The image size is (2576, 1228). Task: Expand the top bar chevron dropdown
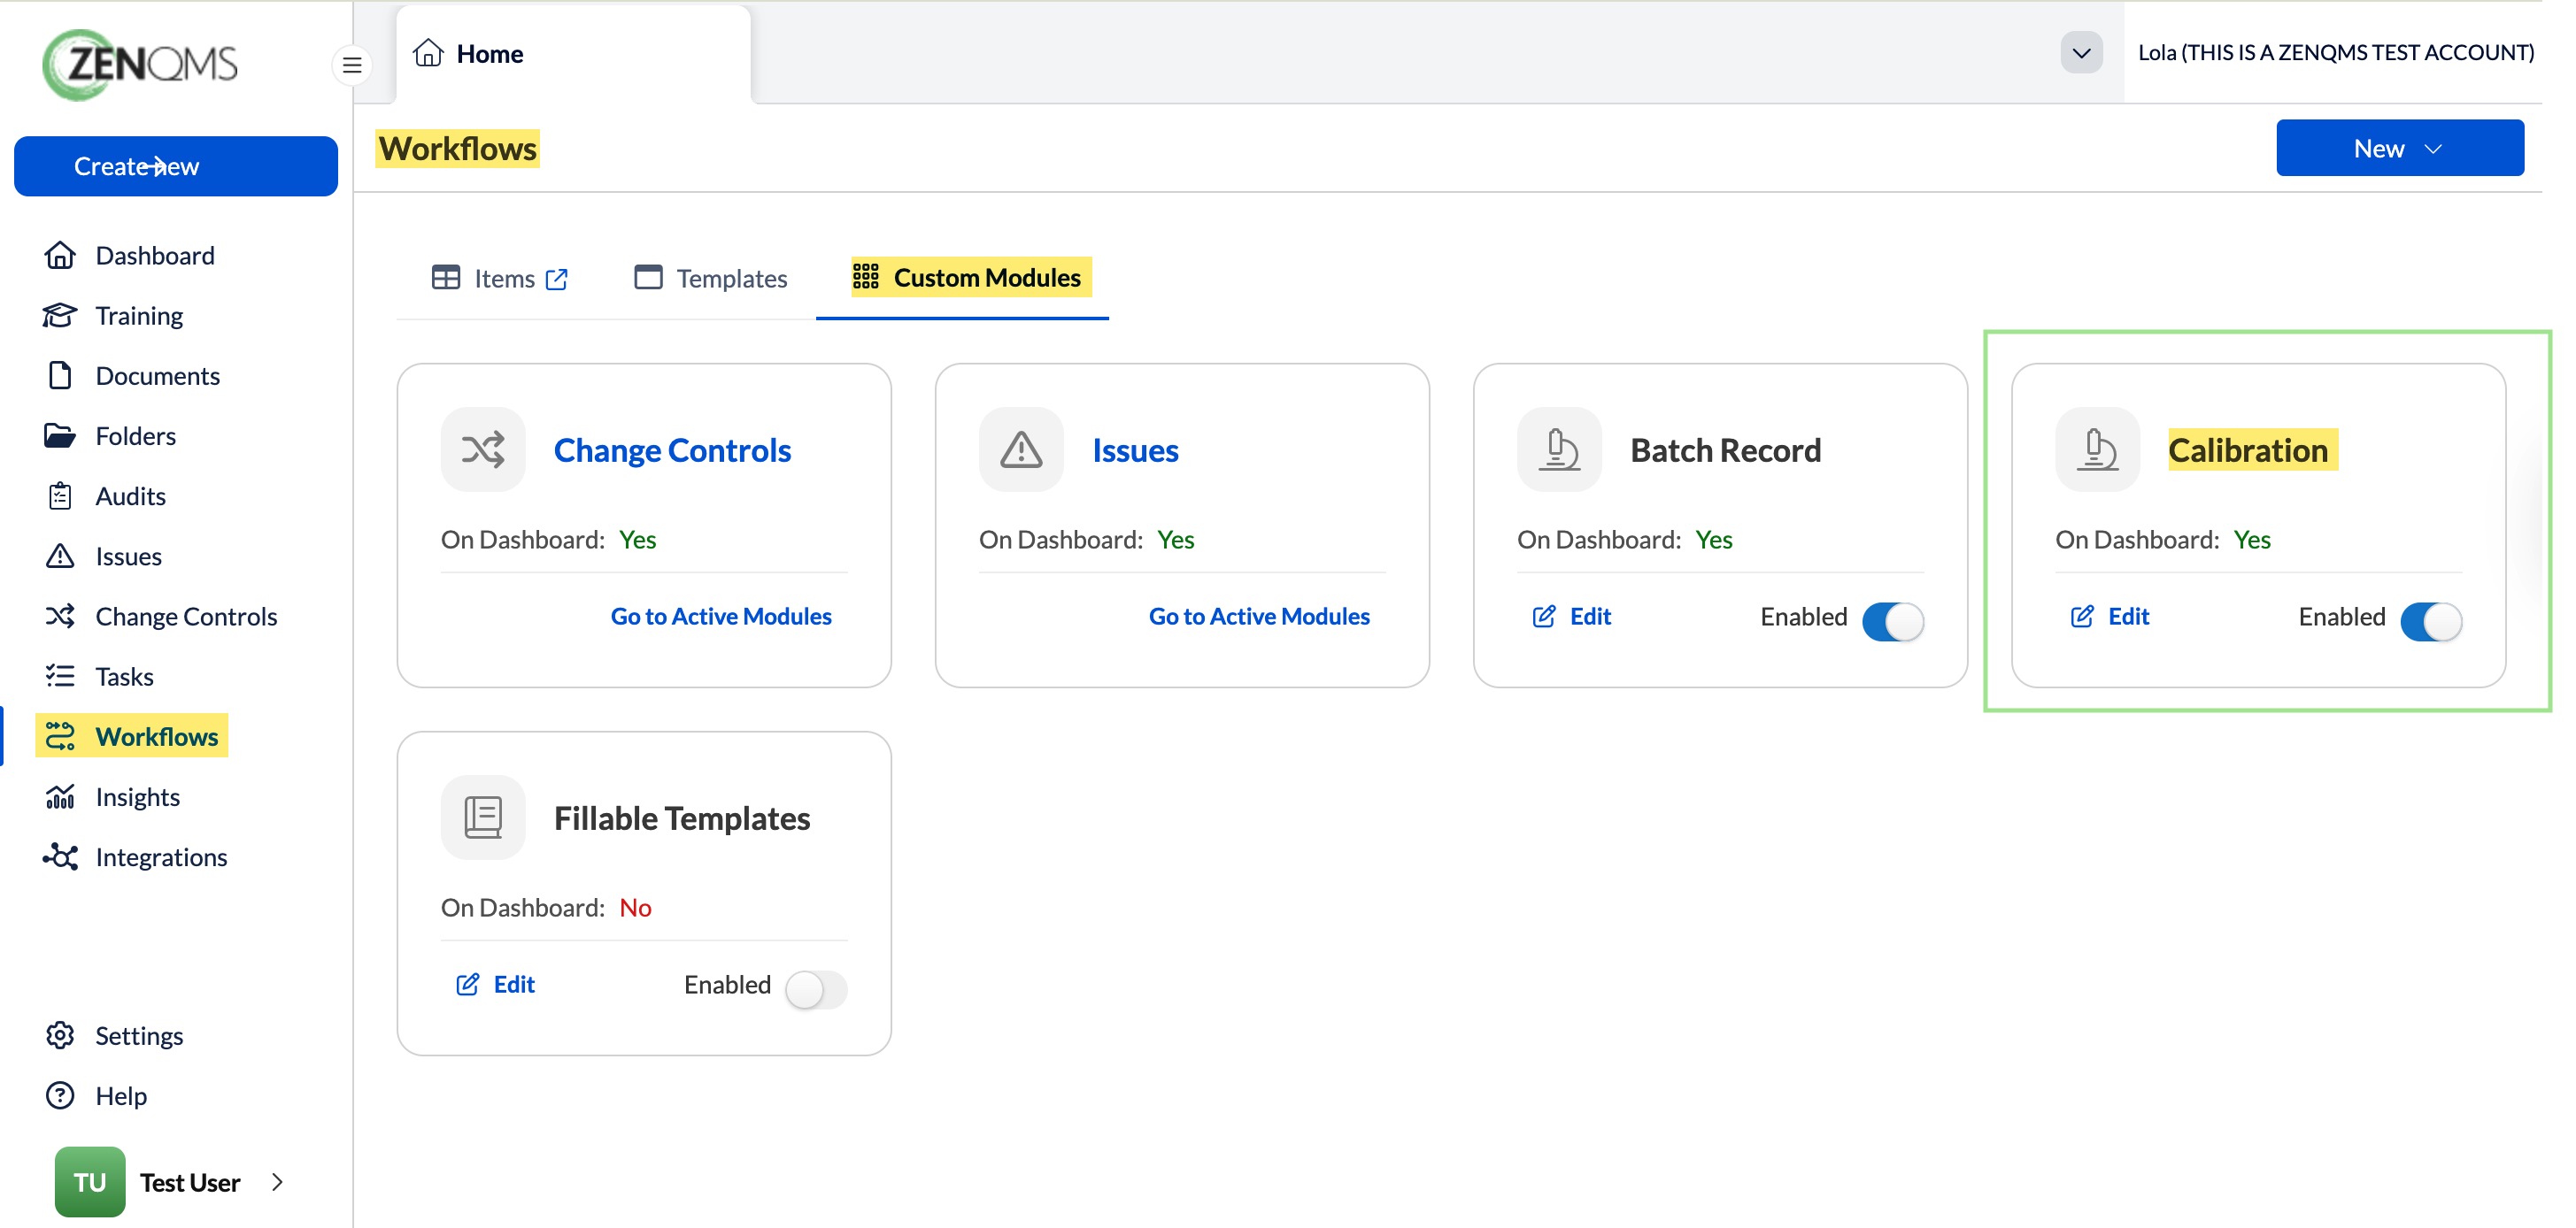2081,53
